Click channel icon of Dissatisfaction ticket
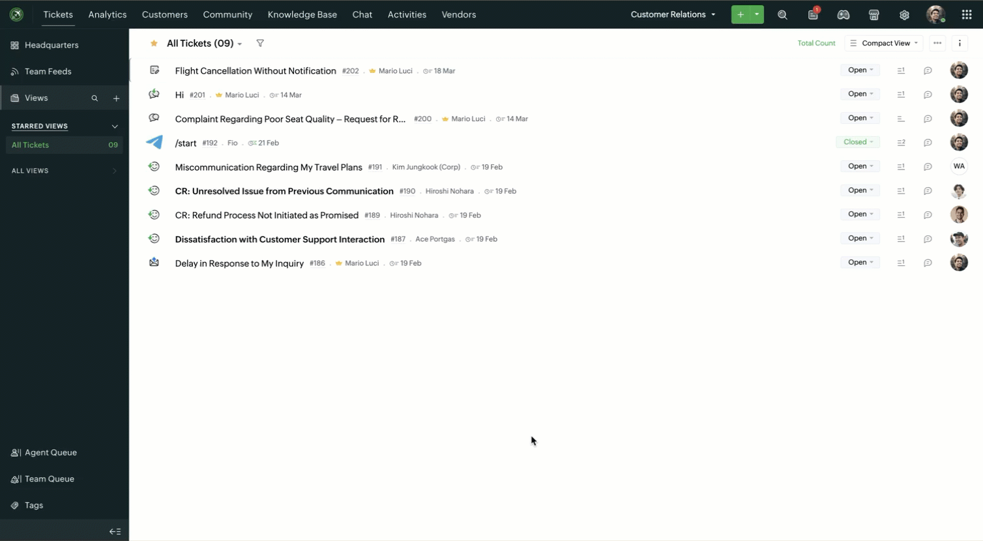 click(x=154, y=239)
